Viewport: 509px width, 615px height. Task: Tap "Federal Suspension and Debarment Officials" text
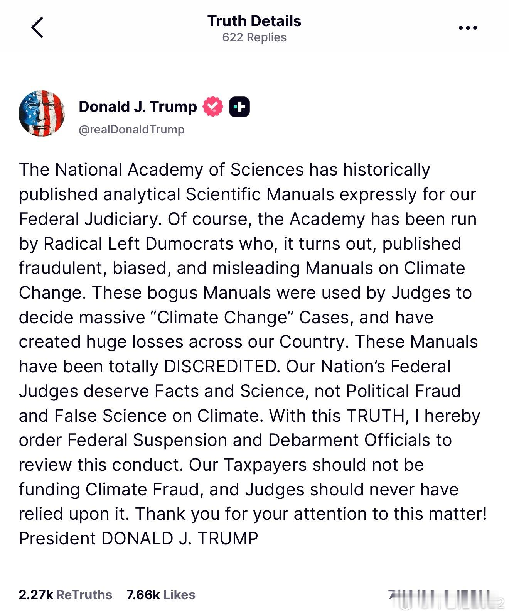(249, 440)
